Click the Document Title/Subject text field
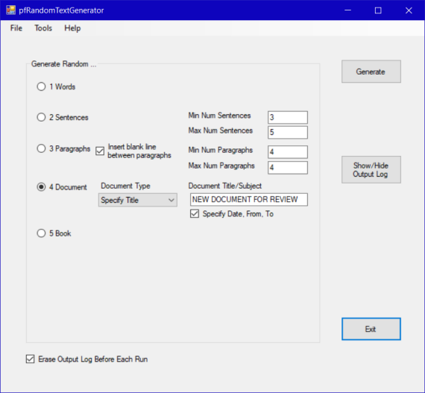 pos(249,199)
